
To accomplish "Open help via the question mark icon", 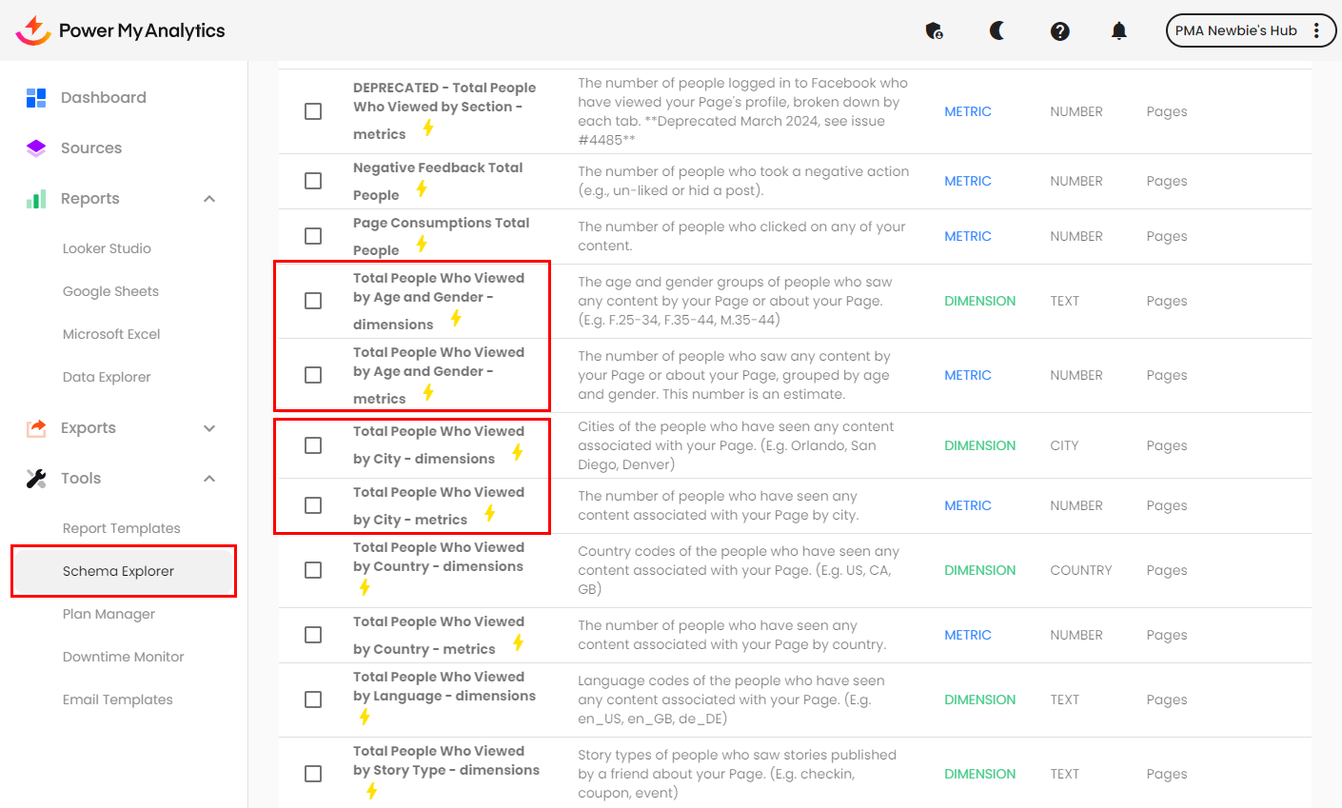I will coord(1059,31).
